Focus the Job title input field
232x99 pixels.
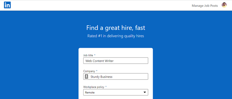click(115, 60)
